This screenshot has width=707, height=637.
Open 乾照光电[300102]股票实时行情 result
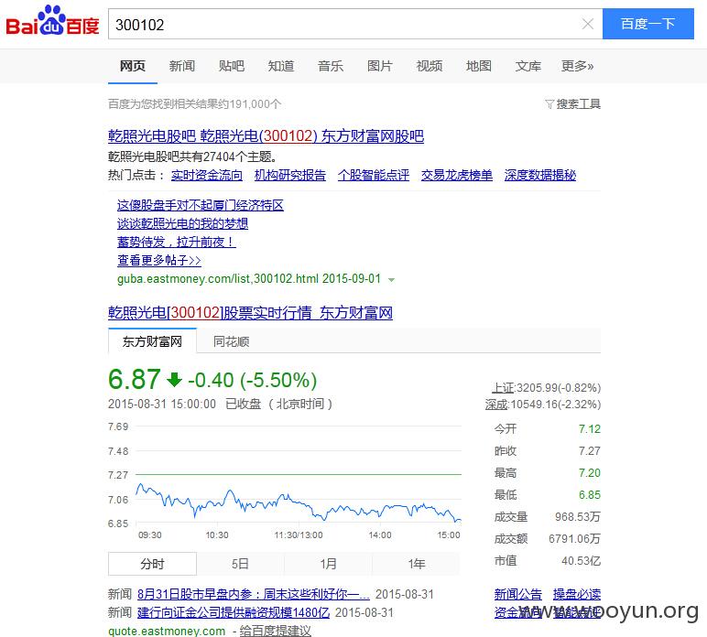(x=250, y=313)
